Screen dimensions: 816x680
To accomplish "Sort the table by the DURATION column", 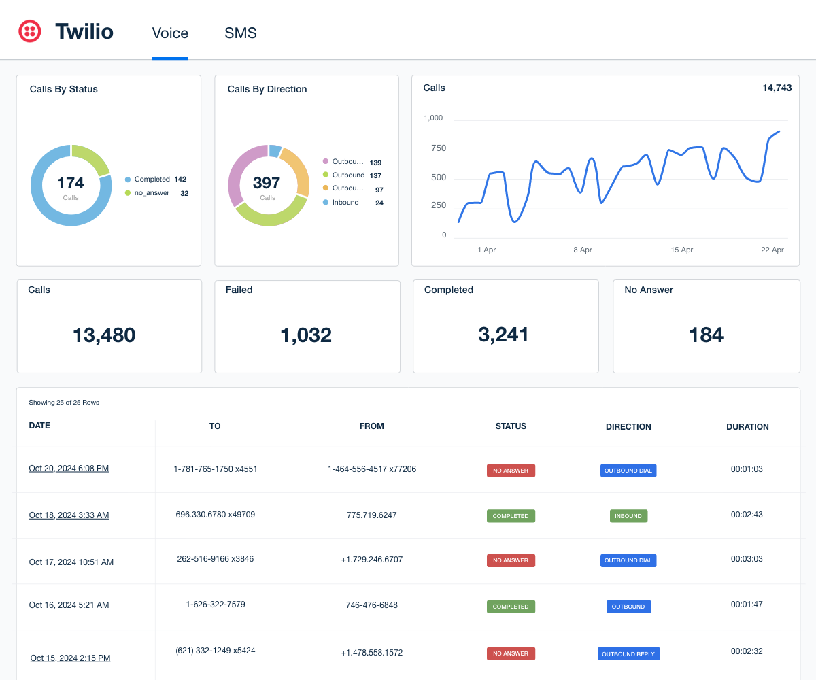I will tap(747, 426).
